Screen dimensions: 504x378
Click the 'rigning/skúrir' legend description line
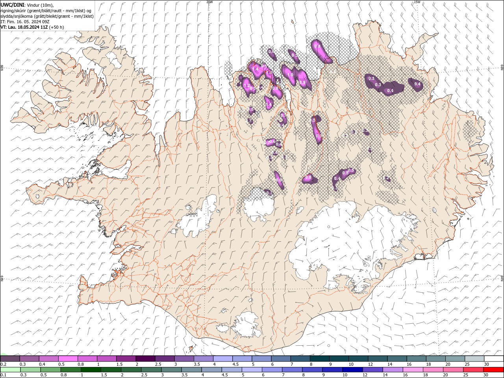(46, 11)
